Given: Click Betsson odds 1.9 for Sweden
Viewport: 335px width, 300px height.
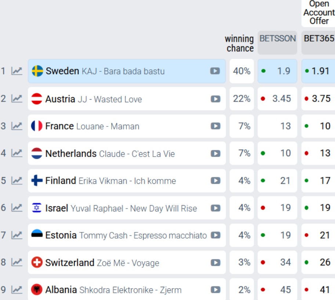Looking at the screenshot, I should pos(277,71).
